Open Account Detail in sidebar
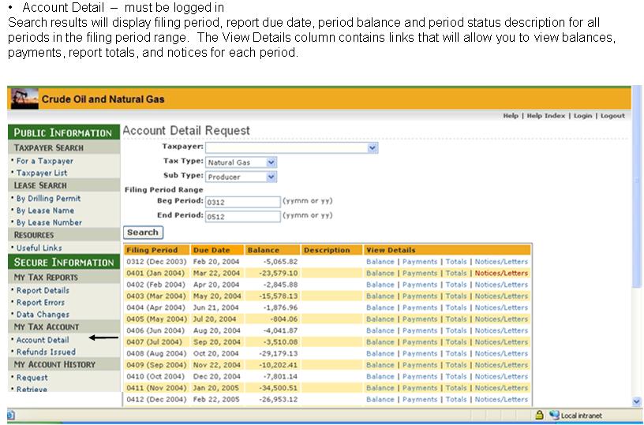 pyautogui.click(x=43, y=340)
